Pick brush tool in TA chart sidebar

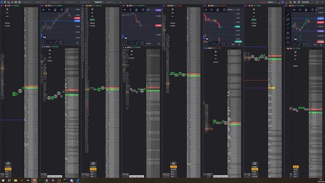point(288,24)
